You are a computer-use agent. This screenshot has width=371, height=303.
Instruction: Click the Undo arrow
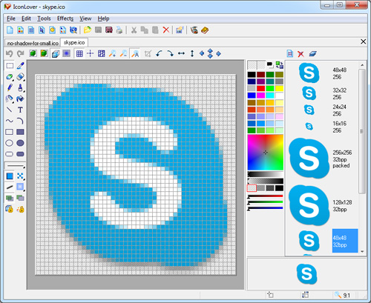coord(10,53)
